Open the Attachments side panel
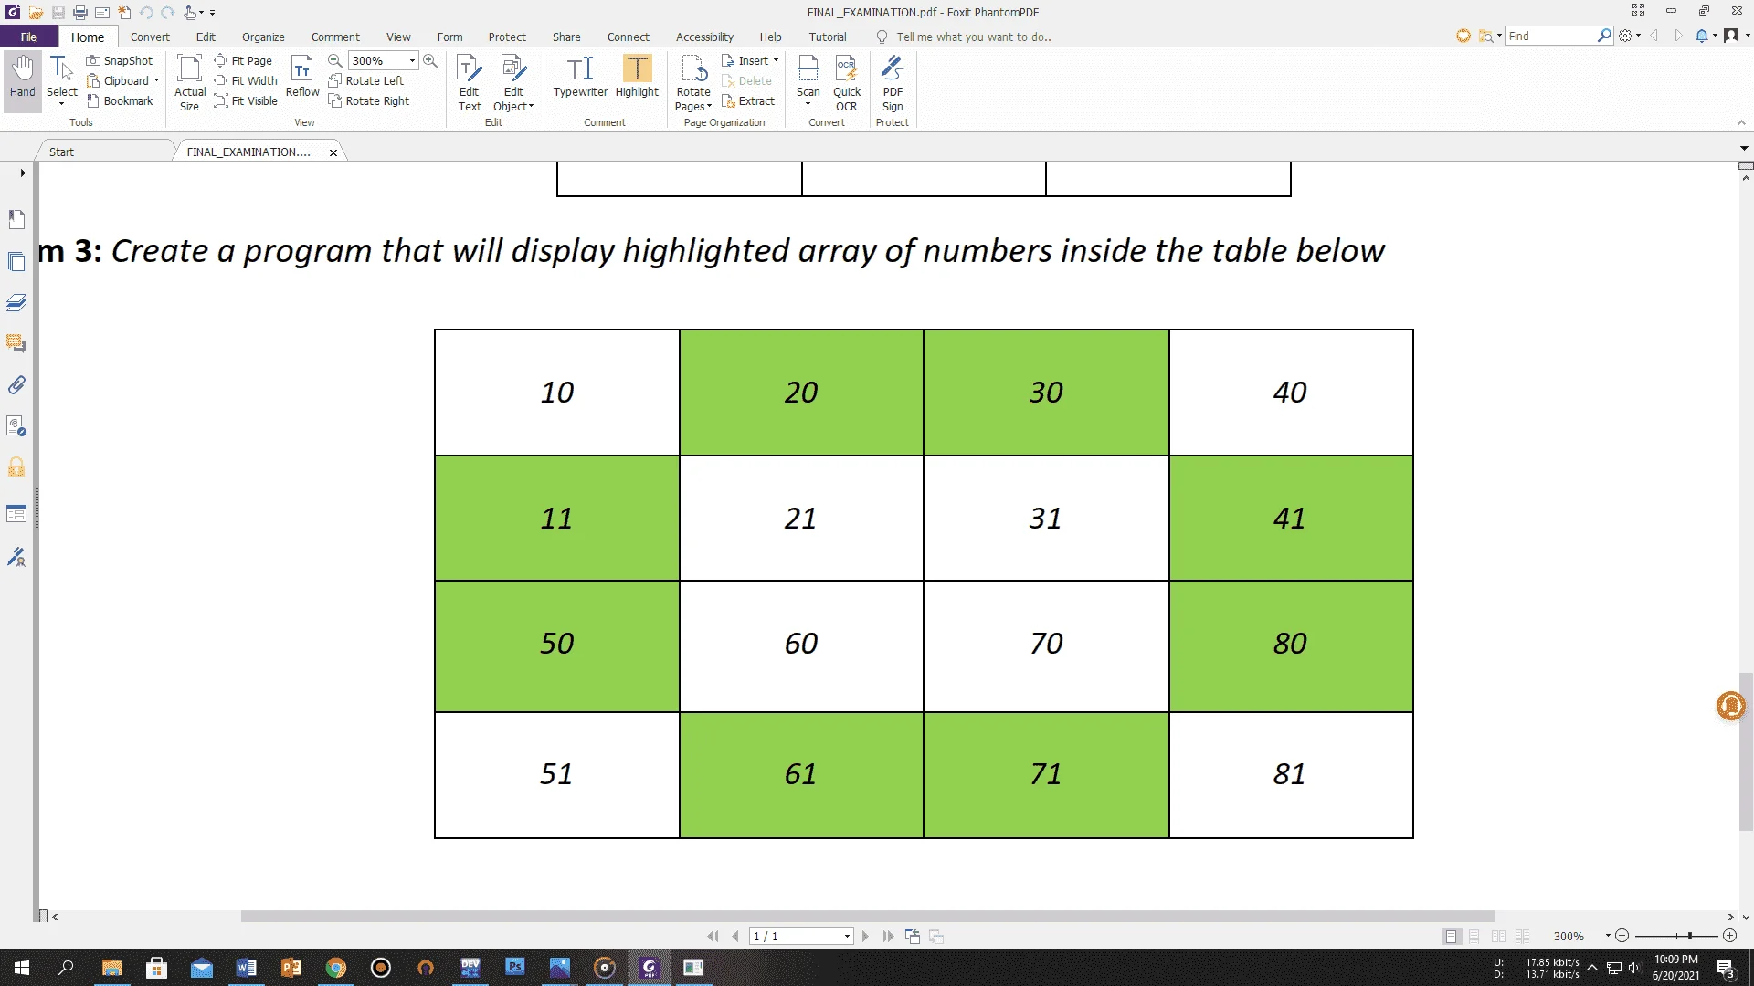Screen dimensions: 1754x986 tap(16, 385)
